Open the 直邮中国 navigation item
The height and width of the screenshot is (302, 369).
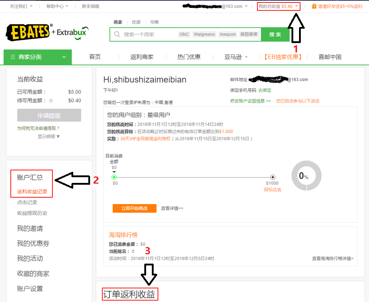pos(330,57)
